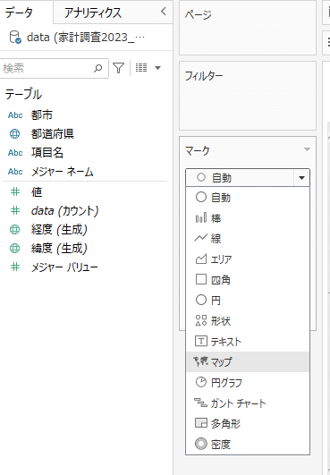Collapse the marks type dropdown arrow
The width and height of the screenshot is (330, 475).
pyautogui.click(x=301, y=177)
